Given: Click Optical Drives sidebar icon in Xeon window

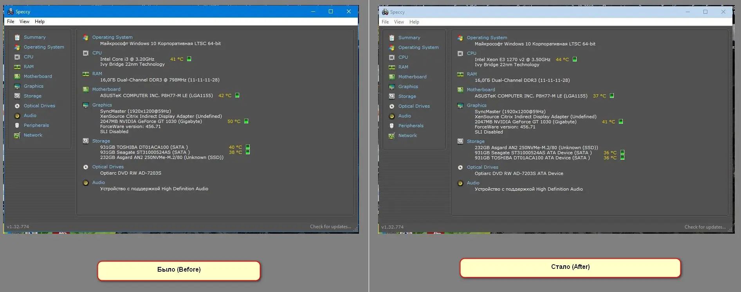Looking at the screenshot, I should 392,106.
